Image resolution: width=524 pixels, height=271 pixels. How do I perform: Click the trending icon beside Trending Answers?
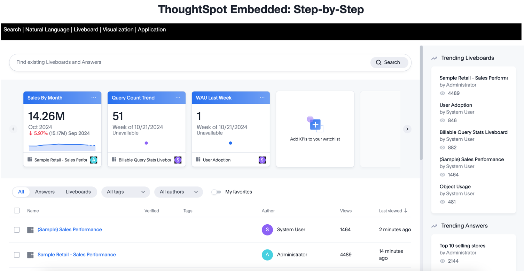(434, 226)
